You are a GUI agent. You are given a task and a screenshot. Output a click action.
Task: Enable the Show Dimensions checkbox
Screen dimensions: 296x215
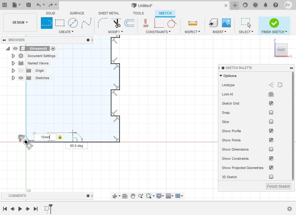tap(271, 149)
